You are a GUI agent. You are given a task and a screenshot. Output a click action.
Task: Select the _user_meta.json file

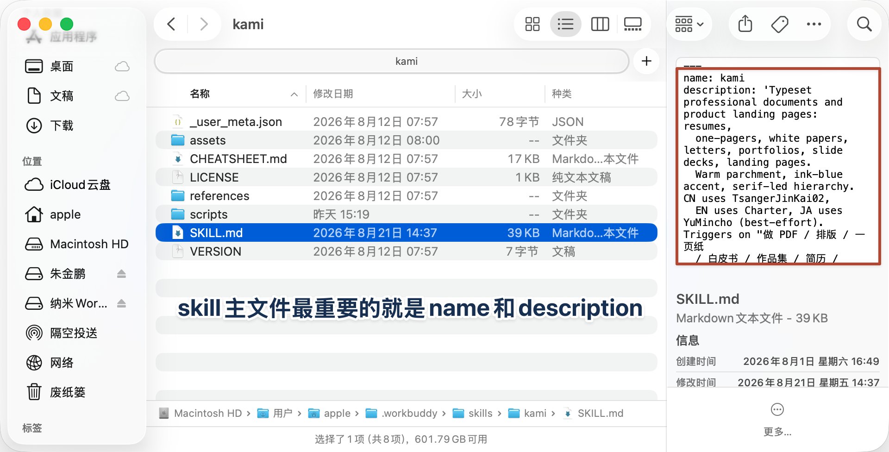pyautogui.click(x=406, y=122)
